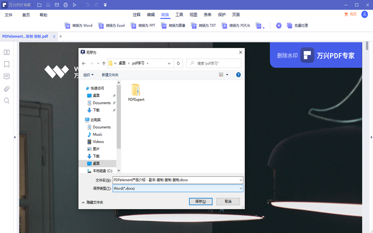Open view options dropdown arrow

(227, 75)
